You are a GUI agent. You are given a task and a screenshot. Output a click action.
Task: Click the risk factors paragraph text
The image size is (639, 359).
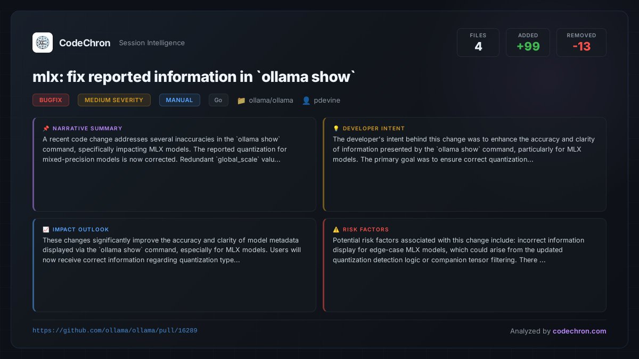pyautogui.click(x=458, y=251)
